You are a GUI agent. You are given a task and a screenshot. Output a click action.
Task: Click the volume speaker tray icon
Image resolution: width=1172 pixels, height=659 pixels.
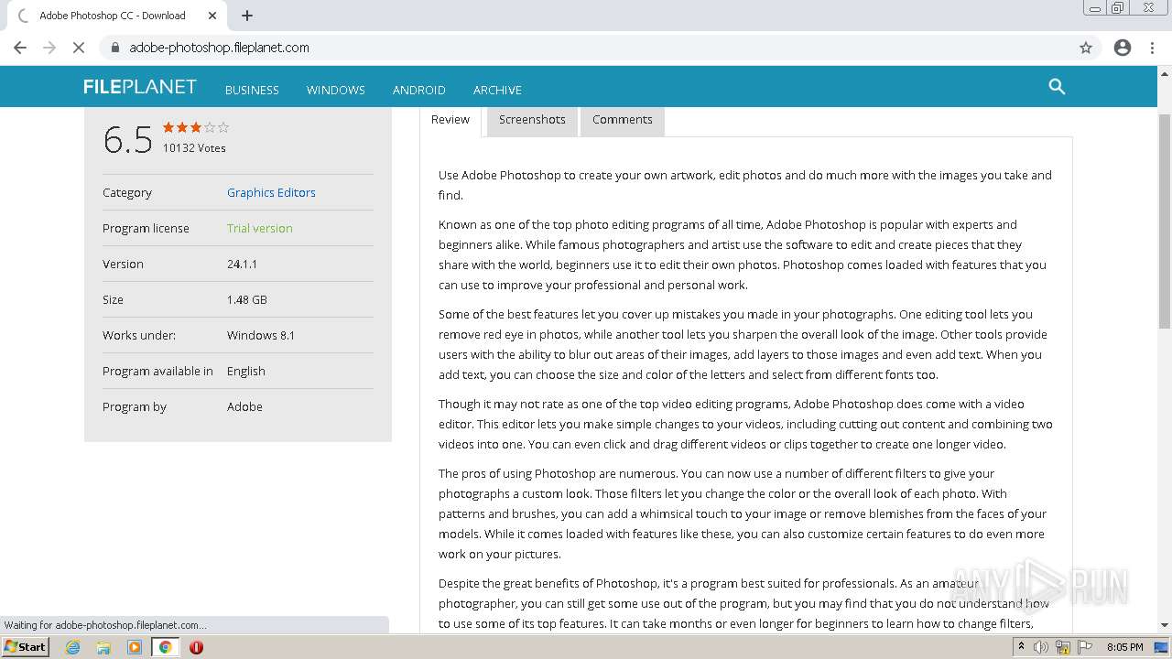(1041, 647)
